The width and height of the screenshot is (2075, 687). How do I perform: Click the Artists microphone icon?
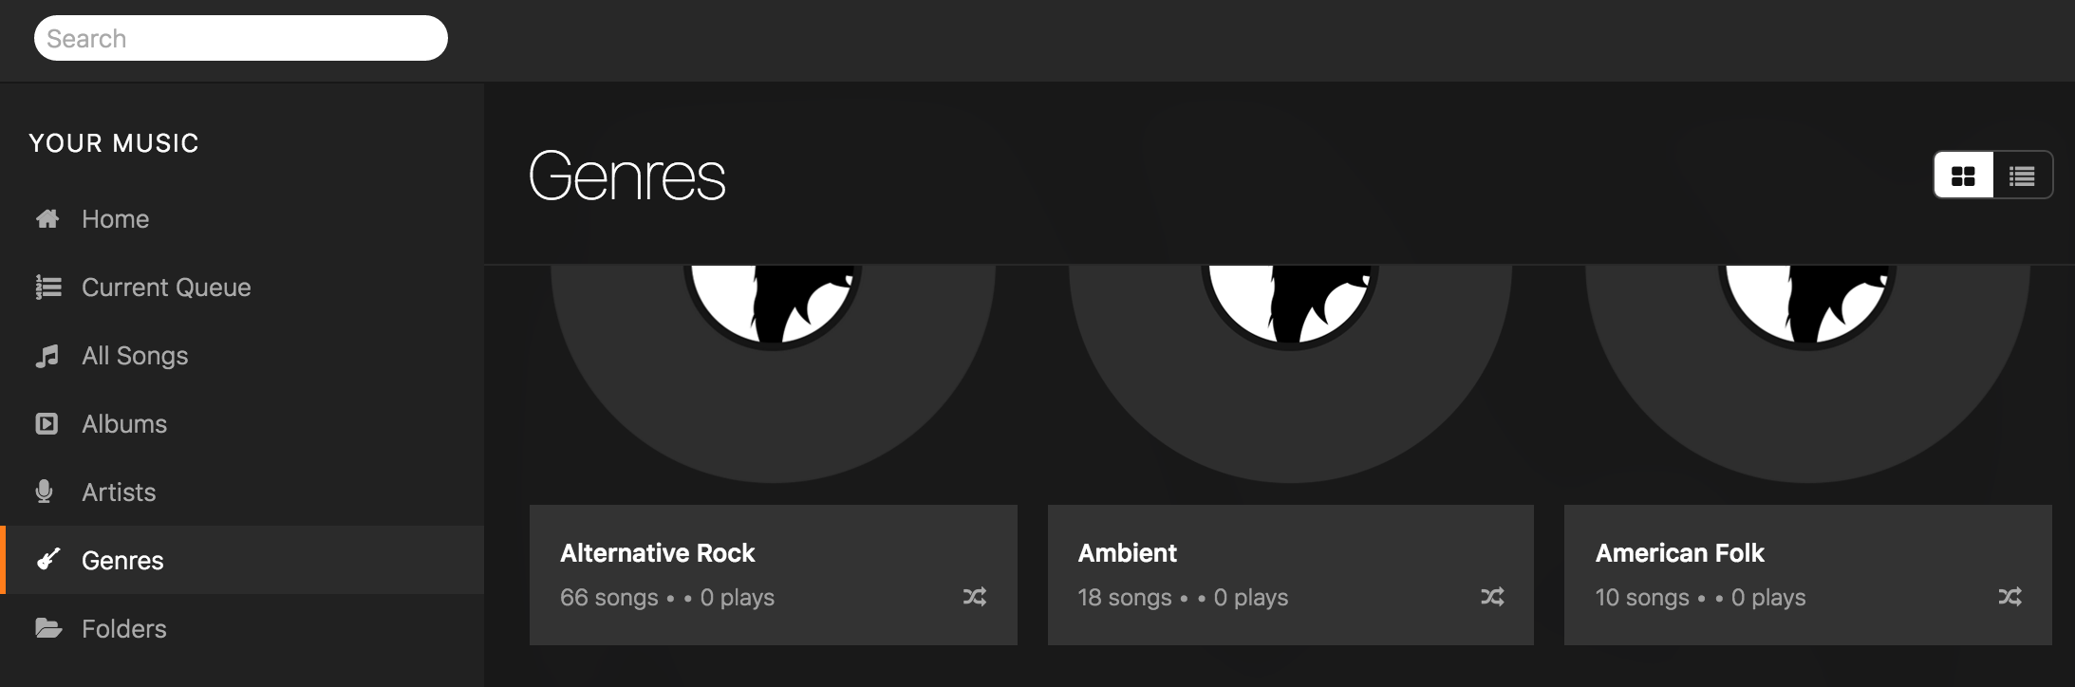[x=44, y=492]
